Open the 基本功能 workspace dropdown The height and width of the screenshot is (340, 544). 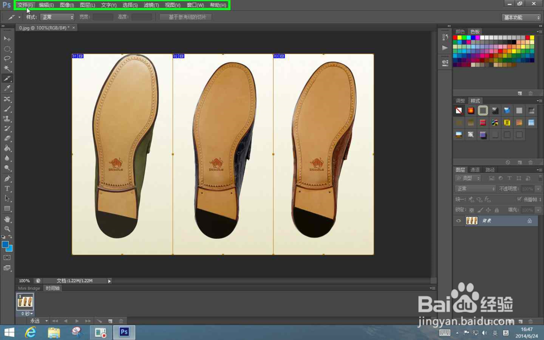tap(521, 17)
